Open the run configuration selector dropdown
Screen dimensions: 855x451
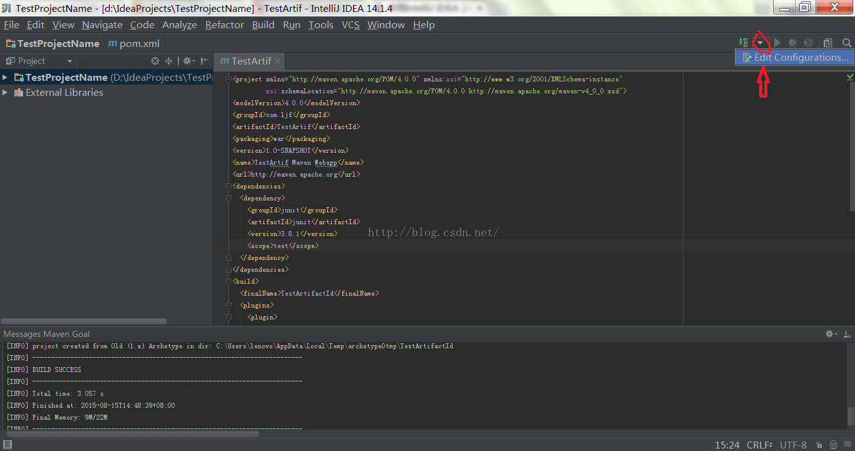[760, 43]
